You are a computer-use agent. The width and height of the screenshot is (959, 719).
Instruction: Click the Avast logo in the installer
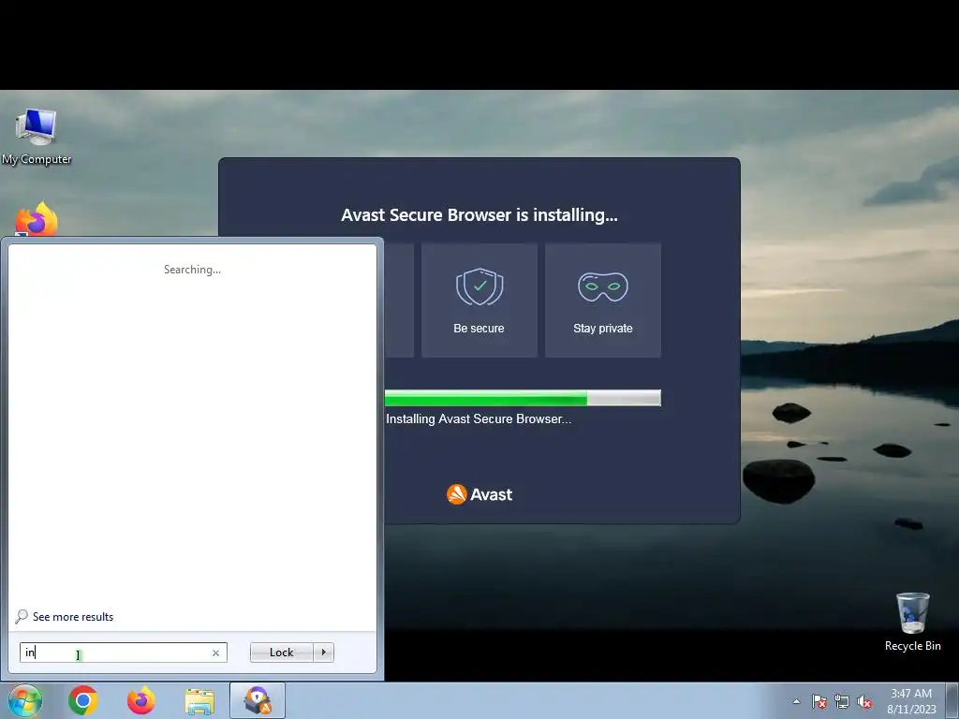click(x=479, y=494)
